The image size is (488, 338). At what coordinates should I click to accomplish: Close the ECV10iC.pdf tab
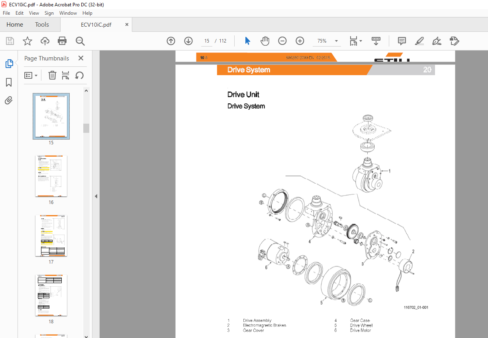127,25
